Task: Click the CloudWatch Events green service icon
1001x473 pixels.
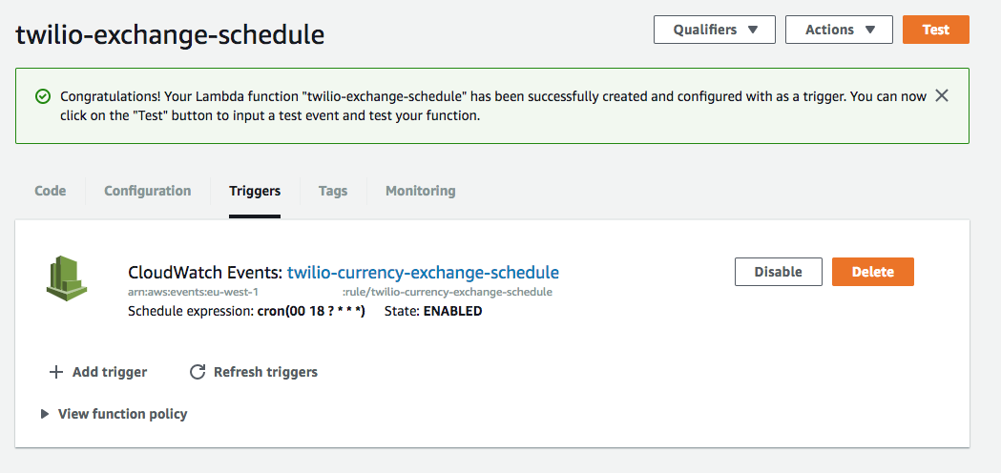Action: pyautogui.click(x=67, y=278)
